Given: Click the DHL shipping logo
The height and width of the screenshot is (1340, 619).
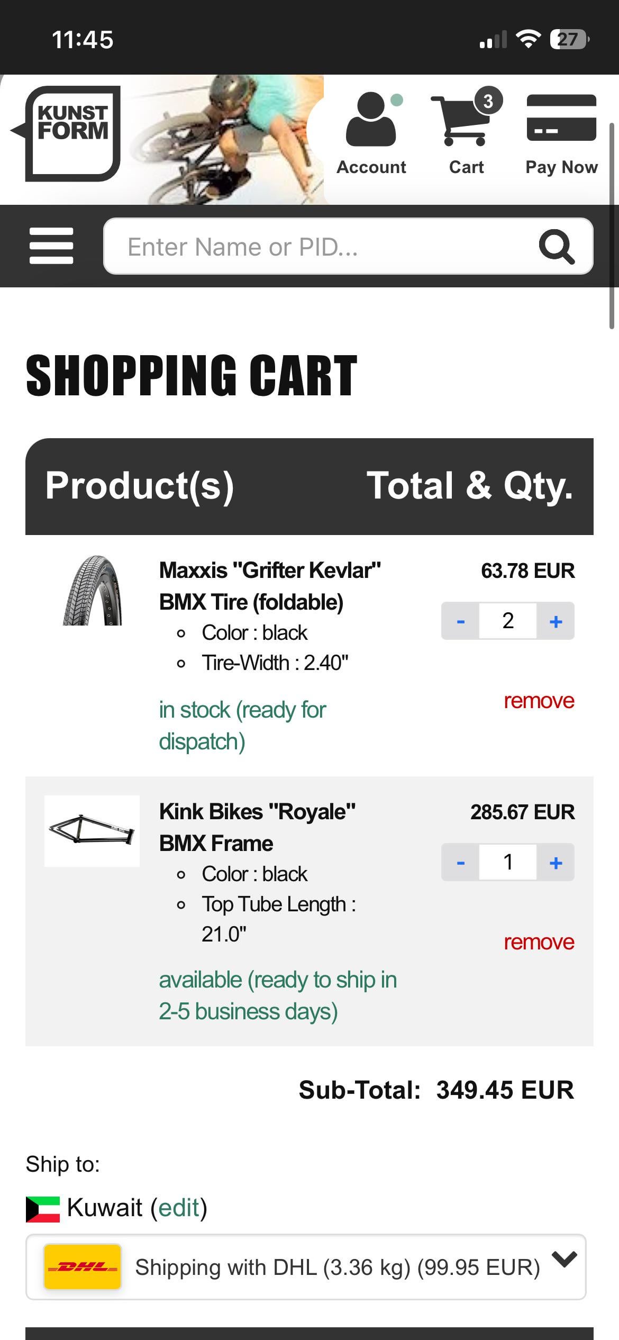Looking at the screenshot, I should [x=83, y=1266].
